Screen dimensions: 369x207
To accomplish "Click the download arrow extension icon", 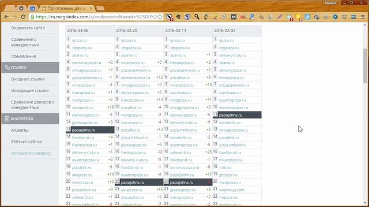I will 326,17.
